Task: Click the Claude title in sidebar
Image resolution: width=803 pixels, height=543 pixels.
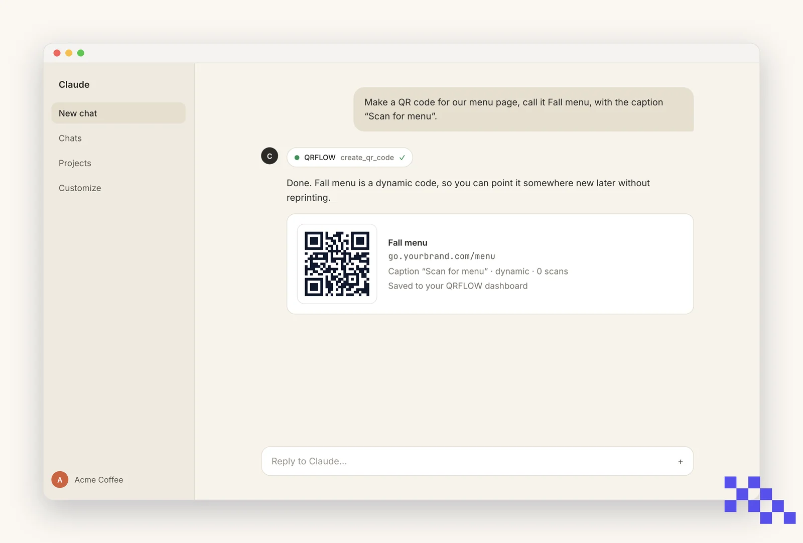Action: click(74, 85)
